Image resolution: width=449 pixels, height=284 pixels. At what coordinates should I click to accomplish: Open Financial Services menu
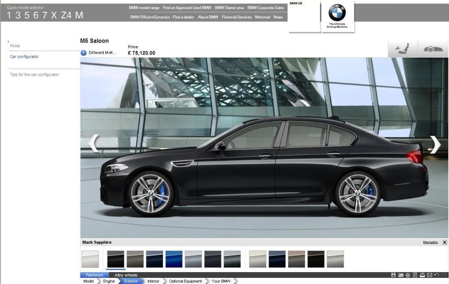237,17
